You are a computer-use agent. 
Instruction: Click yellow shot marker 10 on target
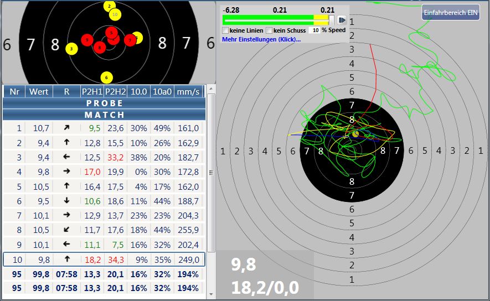(x=114, y=14)
